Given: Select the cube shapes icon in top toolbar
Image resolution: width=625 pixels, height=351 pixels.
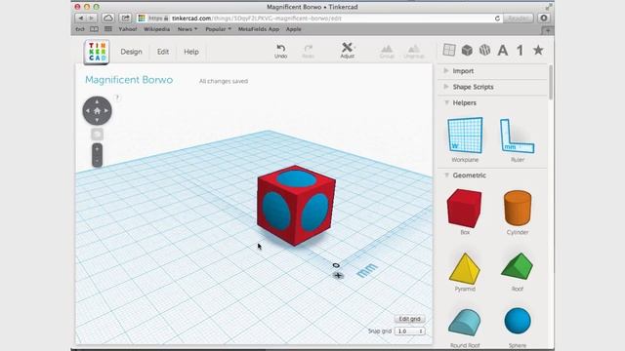Looking at the screenshot, I should pos(467,50).
